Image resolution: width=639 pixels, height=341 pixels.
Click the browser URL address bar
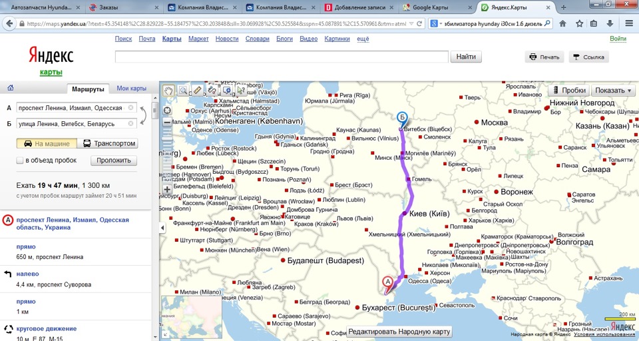[216, 24]
